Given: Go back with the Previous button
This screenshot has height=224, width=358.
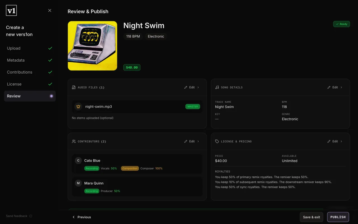Looking at the screenshot, I should coord(81,217).
